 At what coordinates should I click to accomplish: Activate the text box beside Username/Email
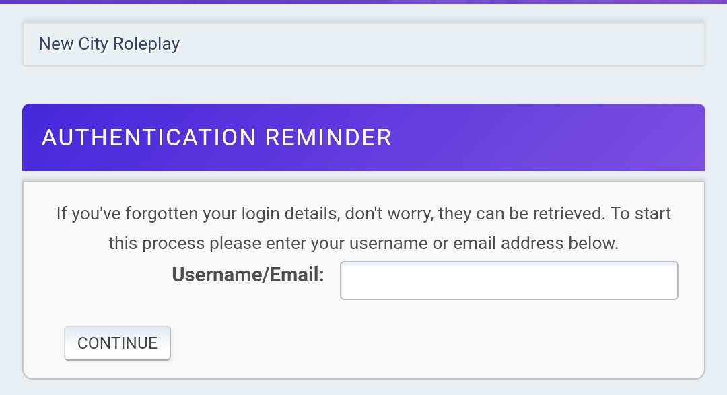click(509, 281)
